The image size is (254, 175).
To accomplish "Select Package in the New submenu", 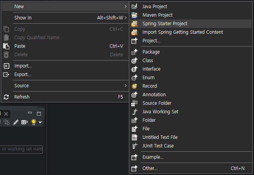I will point(191,52).
